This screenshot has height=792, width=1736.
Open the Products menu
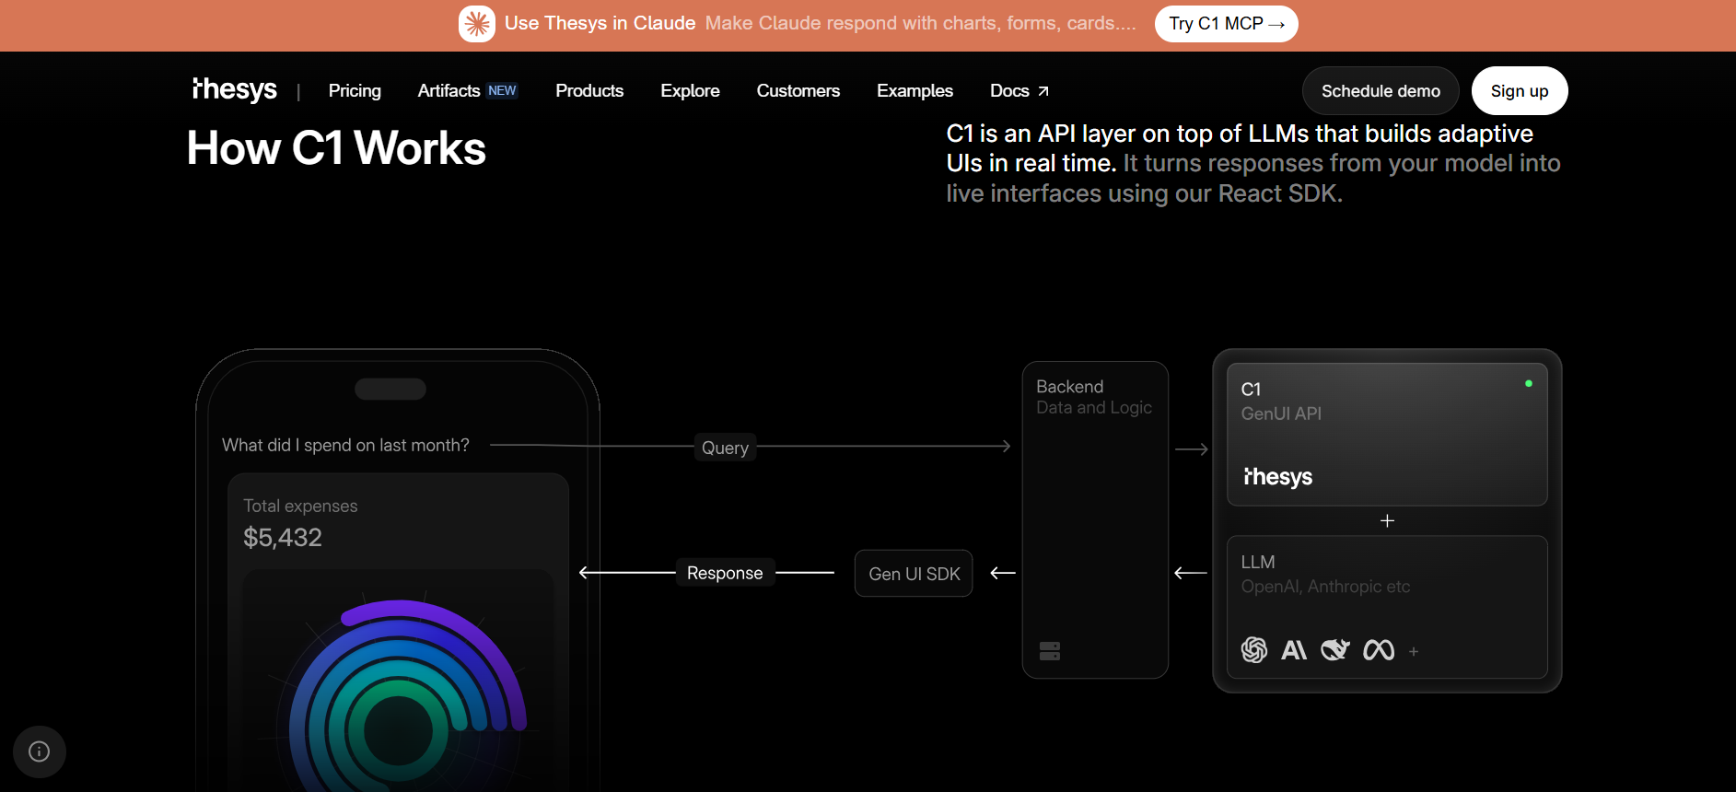(589, 90)
